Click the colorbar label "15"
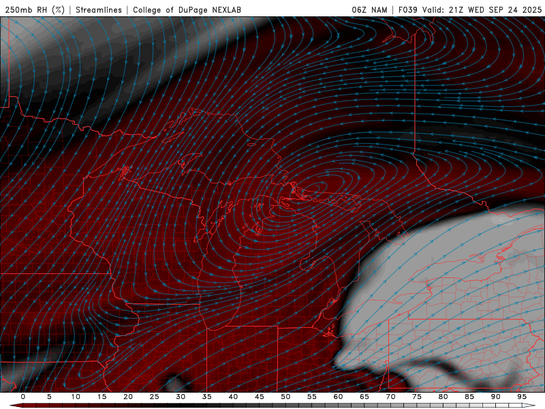Screen dimensions: 545x409 (102, 397)
